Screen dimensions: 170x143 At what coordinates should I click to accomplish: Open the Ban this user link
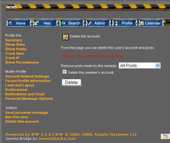tap(17, 117)
